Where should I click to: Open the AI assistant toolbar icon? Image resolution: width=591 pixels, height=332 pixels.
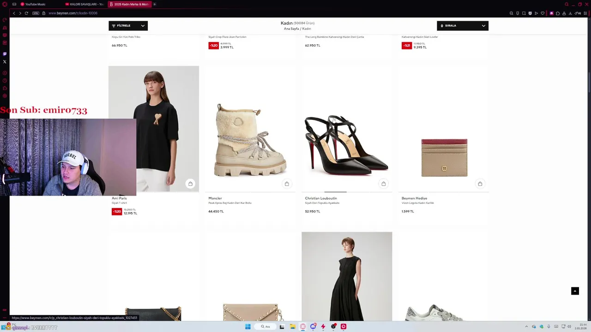(578, 13)
